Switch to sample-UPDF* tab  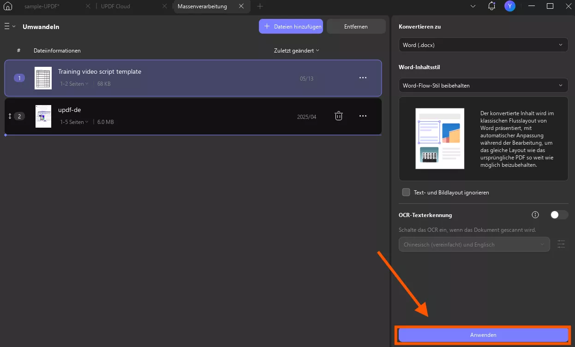pos(42,6)
